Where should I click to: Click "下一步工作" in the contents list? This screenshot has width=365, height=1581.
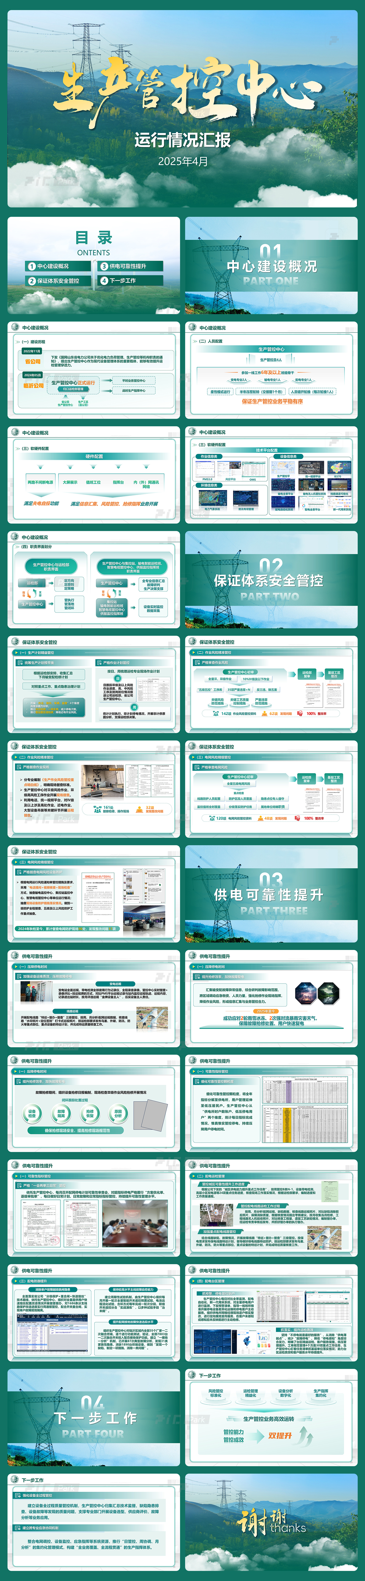point(123,281)
